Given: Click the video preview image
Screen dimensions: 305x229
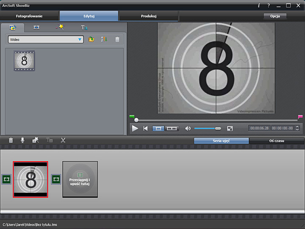Looking at the screenshot, I should (216, 68).
